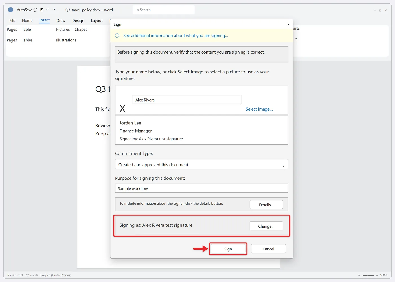Go to the Design tab
Screen dimensions: 395x282
tap(78, 21)
